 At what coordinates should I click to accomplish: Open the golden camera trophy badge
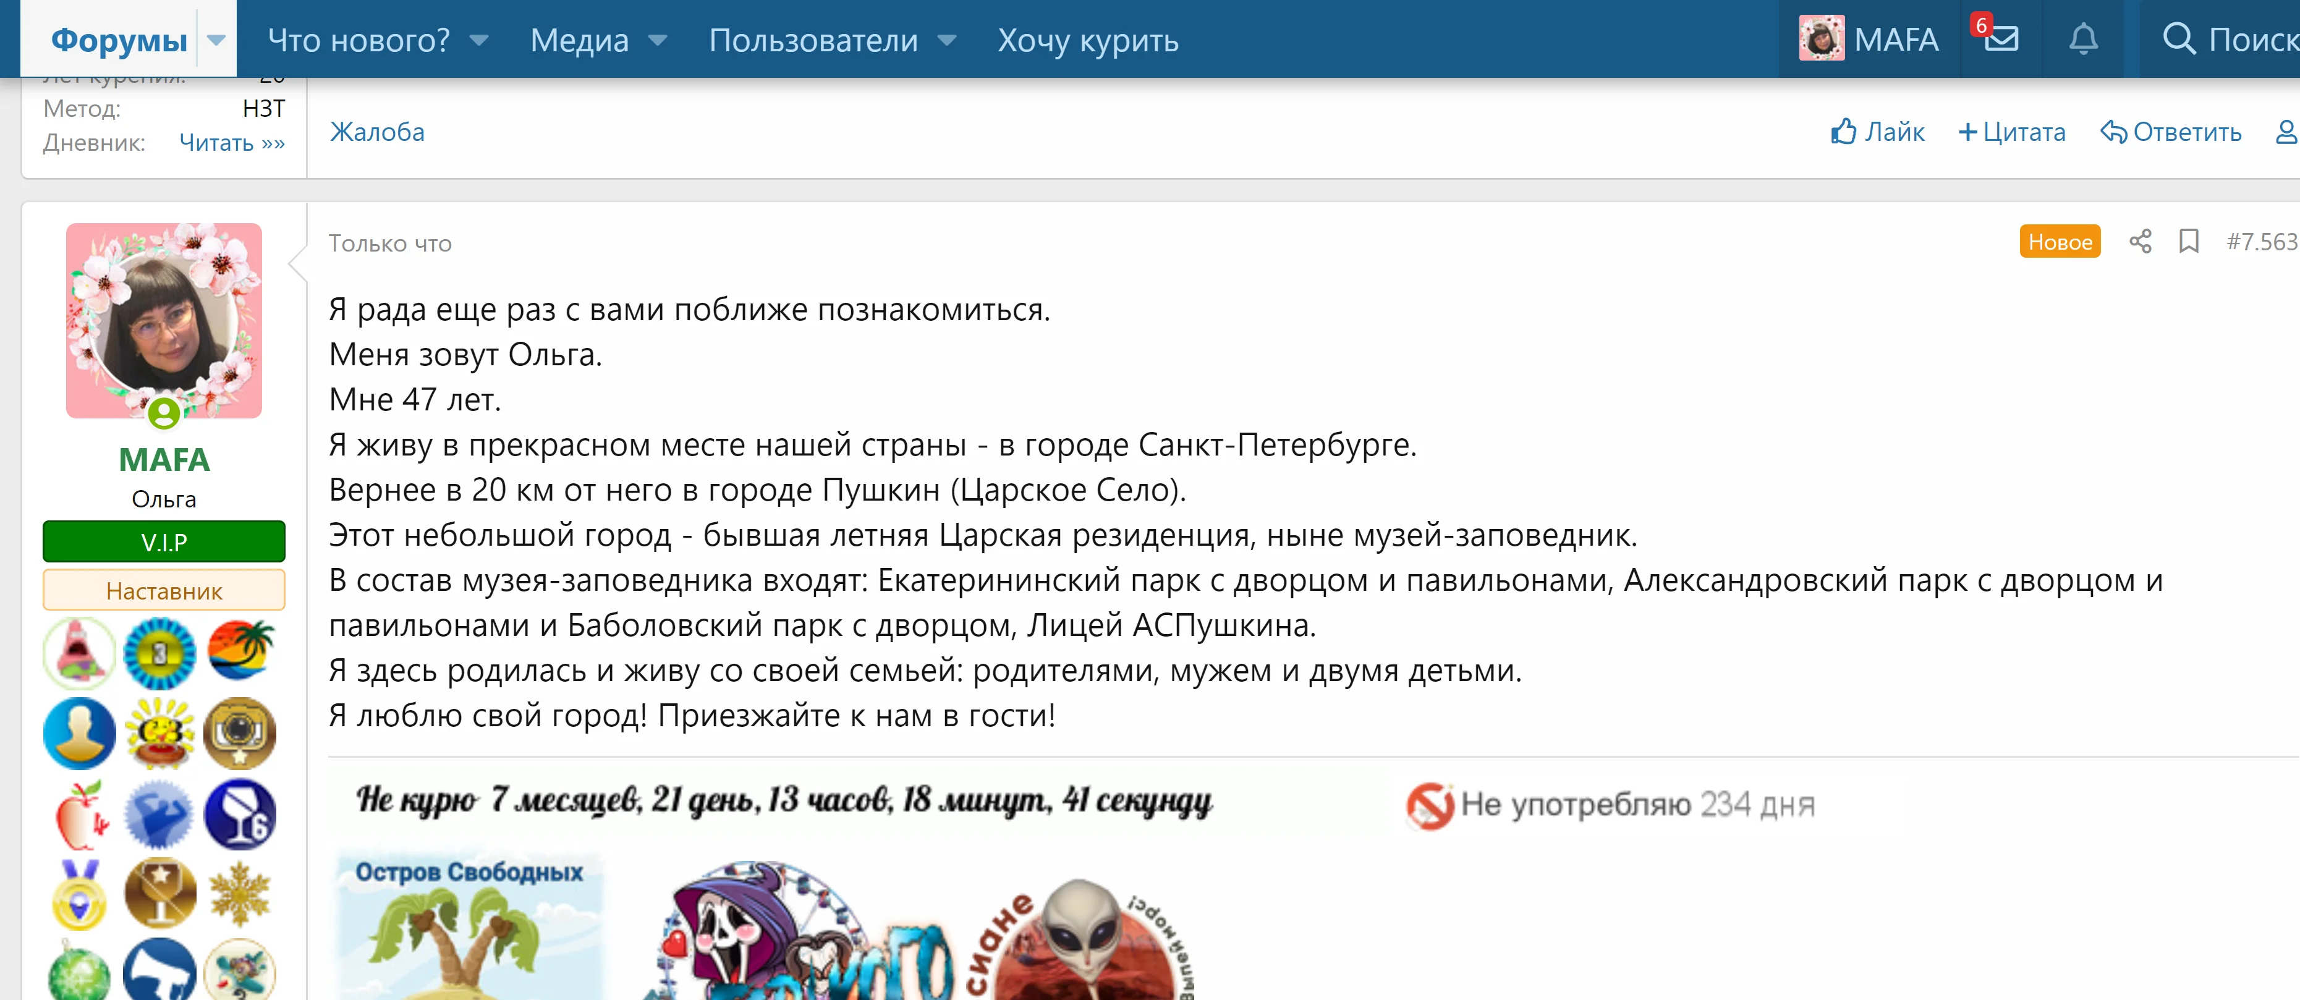pyautogui.click(x=239, y=733)
